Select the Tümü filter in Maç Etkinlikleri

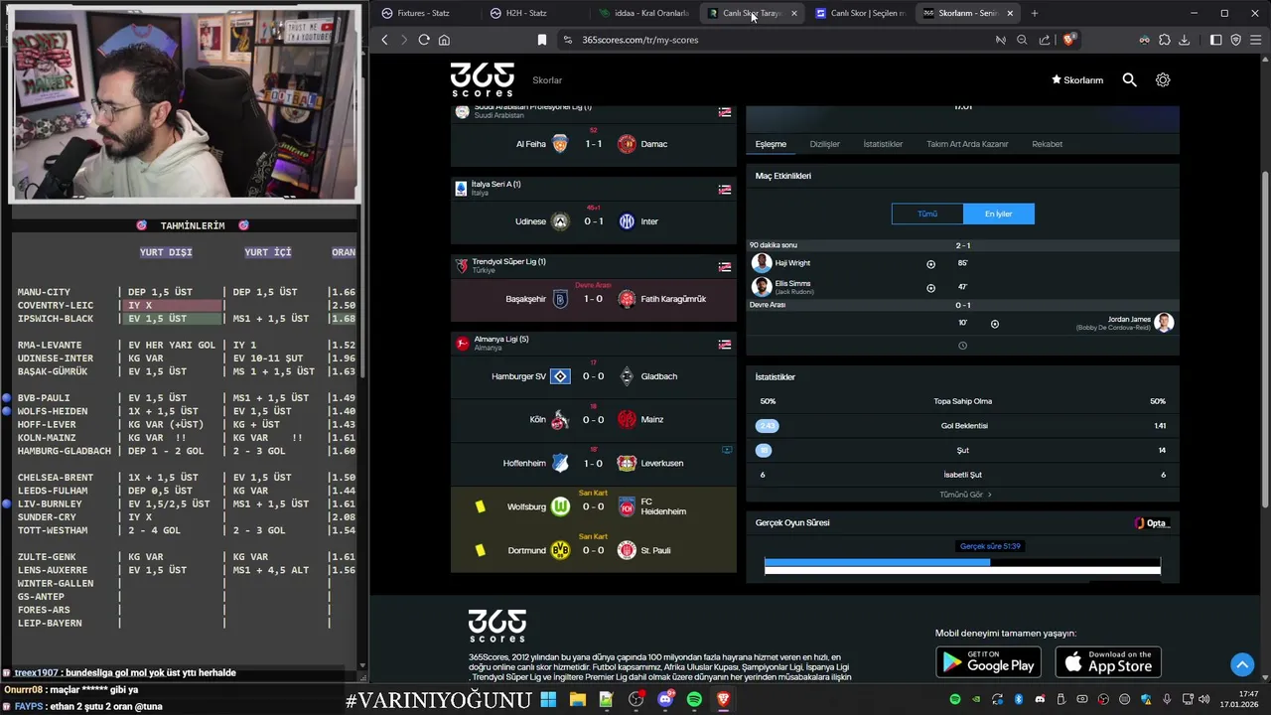click(927, 214)
